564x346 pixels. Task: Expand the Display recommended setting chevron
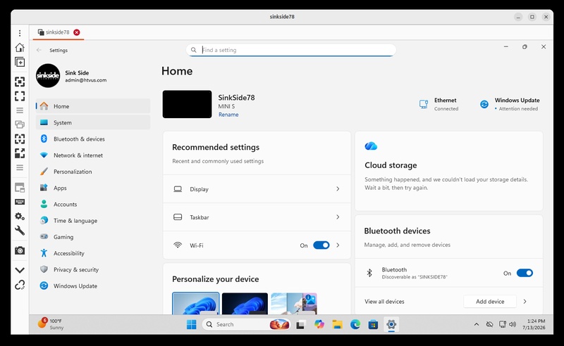(x=338, y=188)
